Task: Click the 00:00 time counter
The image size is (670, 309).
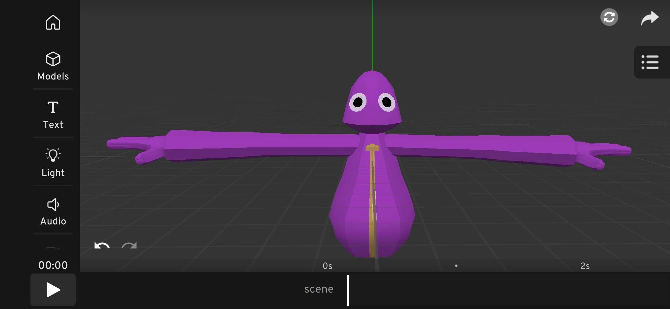Action: pos(53,265)
